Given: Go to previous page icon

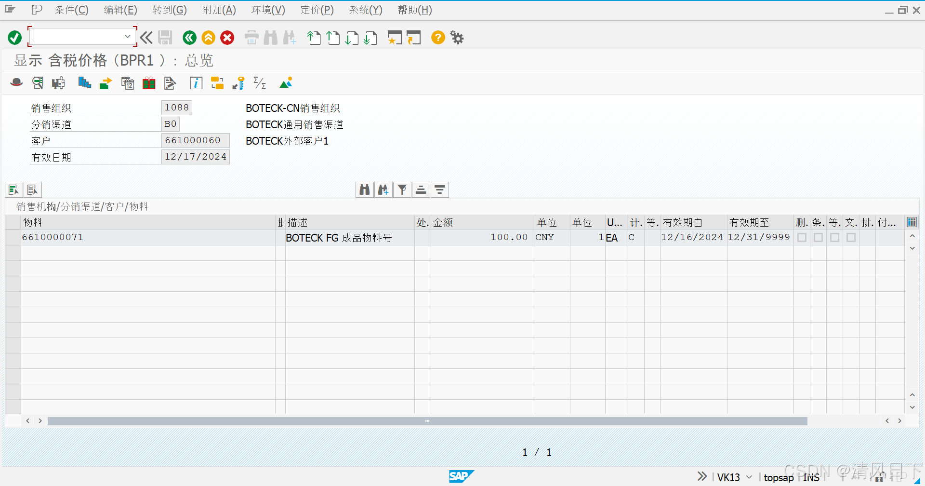Looking at the screenshot, I should pos(333,37).
